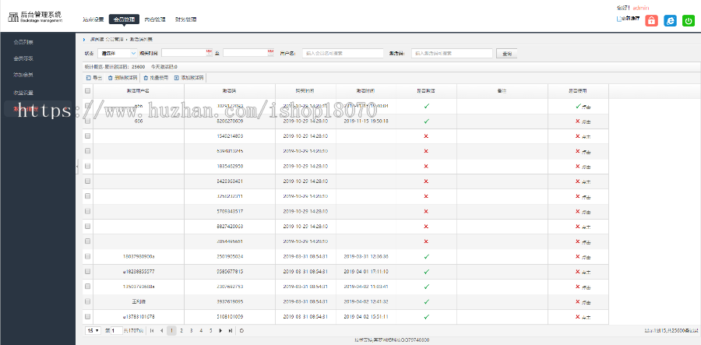Focus the purchase start date field

(x=187, y=53)
